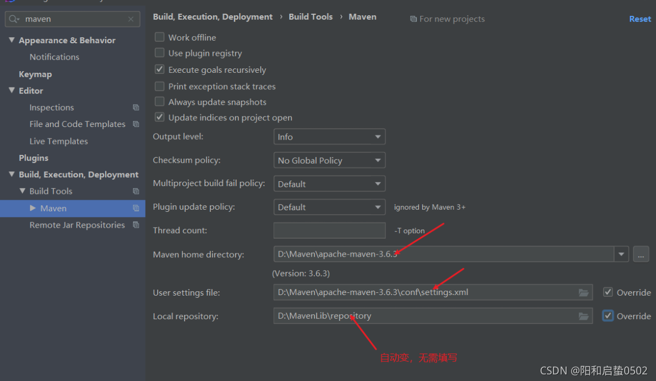656x381 pixels.
Task: Toggle Override for User settings file
Action: (608, 292)
